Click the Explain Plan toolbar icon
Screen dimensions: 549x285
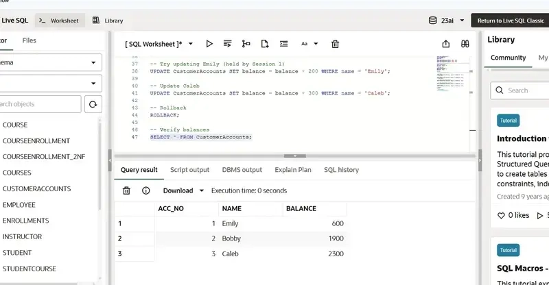click(246, 44)
